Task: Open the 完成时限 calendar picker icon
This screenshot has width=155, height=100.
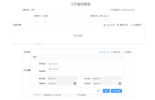Action: click(120, 84)
